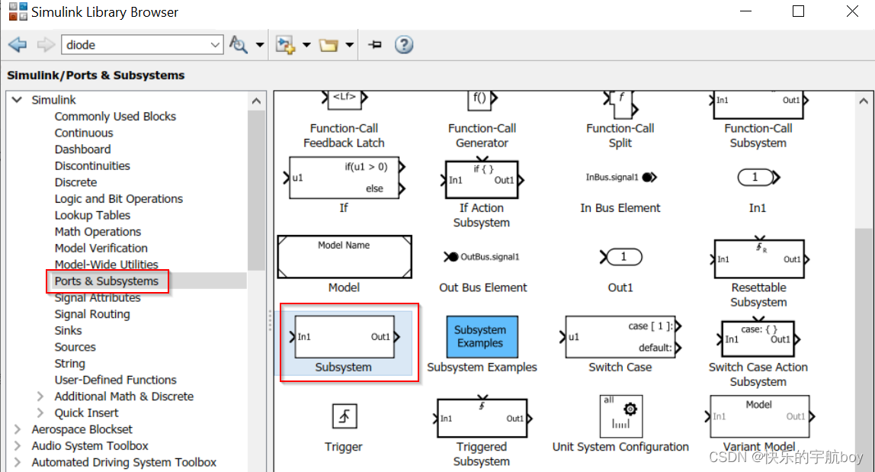The image size is (875, 472).
Task: Click the forward navigation arrow
Action: pos(46,44)
